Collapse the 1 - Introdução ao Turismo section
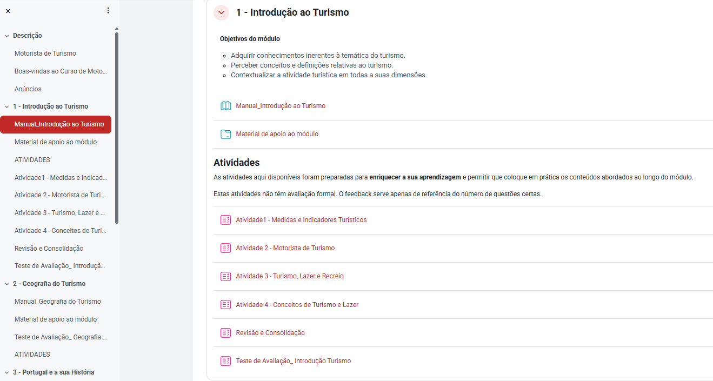 click(x=221, y=12)
